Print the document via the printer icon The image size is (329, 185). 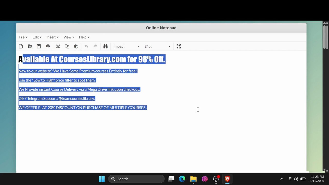(x=48, y=46)
